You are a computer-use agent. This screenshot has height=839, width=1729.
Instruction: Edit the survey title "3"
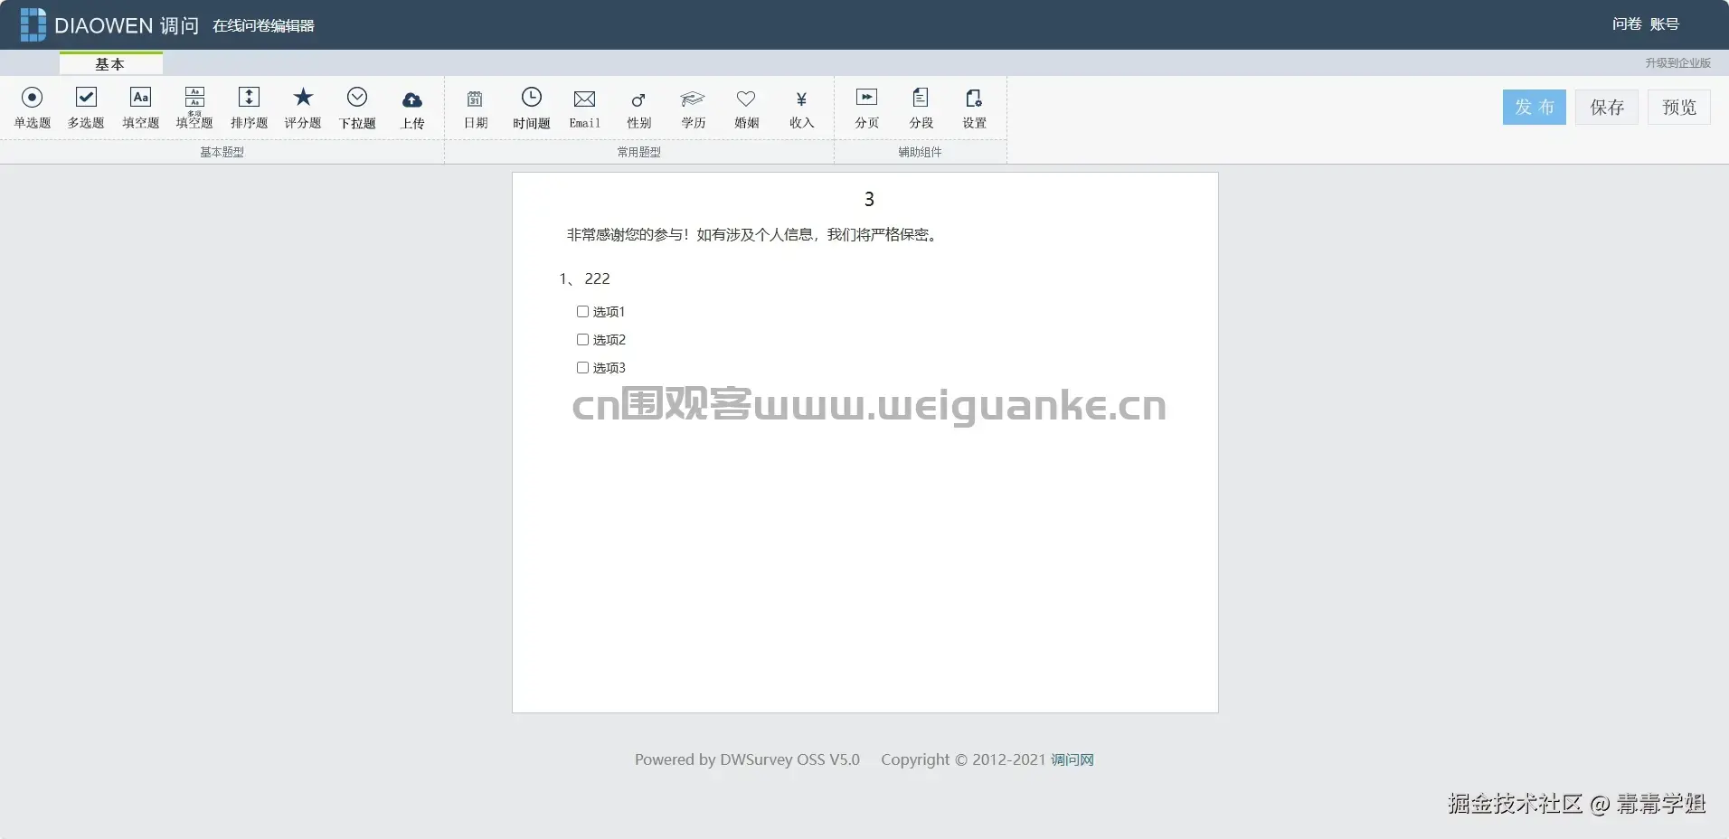[869, 199]
